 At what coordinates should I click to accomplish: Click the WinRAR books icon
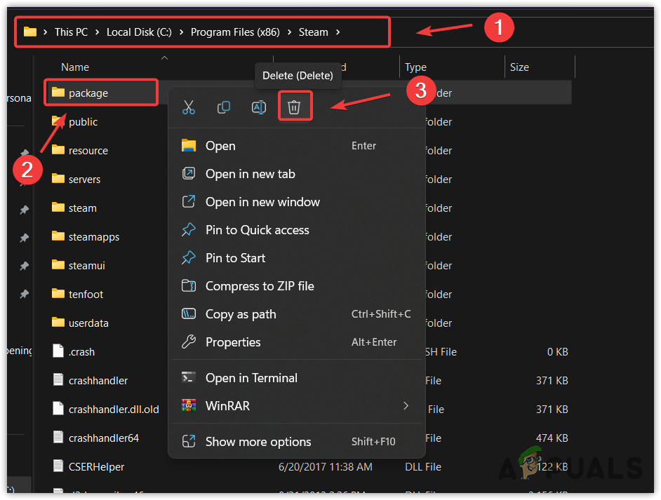coord(189,405)
